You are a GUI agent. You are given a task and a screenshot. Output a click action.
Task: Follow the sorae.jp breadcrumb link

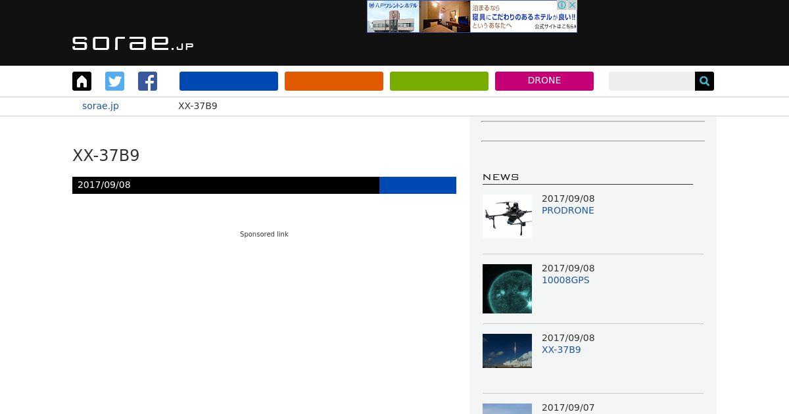coord(101,106)
